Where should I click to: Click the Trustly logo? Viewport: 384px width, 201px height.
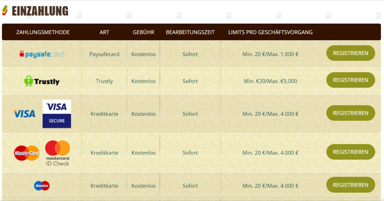(42, 81)
